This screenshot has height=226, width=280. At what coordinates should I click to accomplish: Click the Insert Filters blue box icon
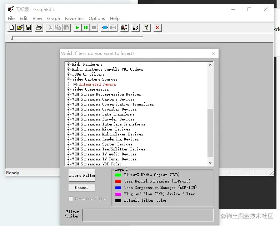coord(105,28)
